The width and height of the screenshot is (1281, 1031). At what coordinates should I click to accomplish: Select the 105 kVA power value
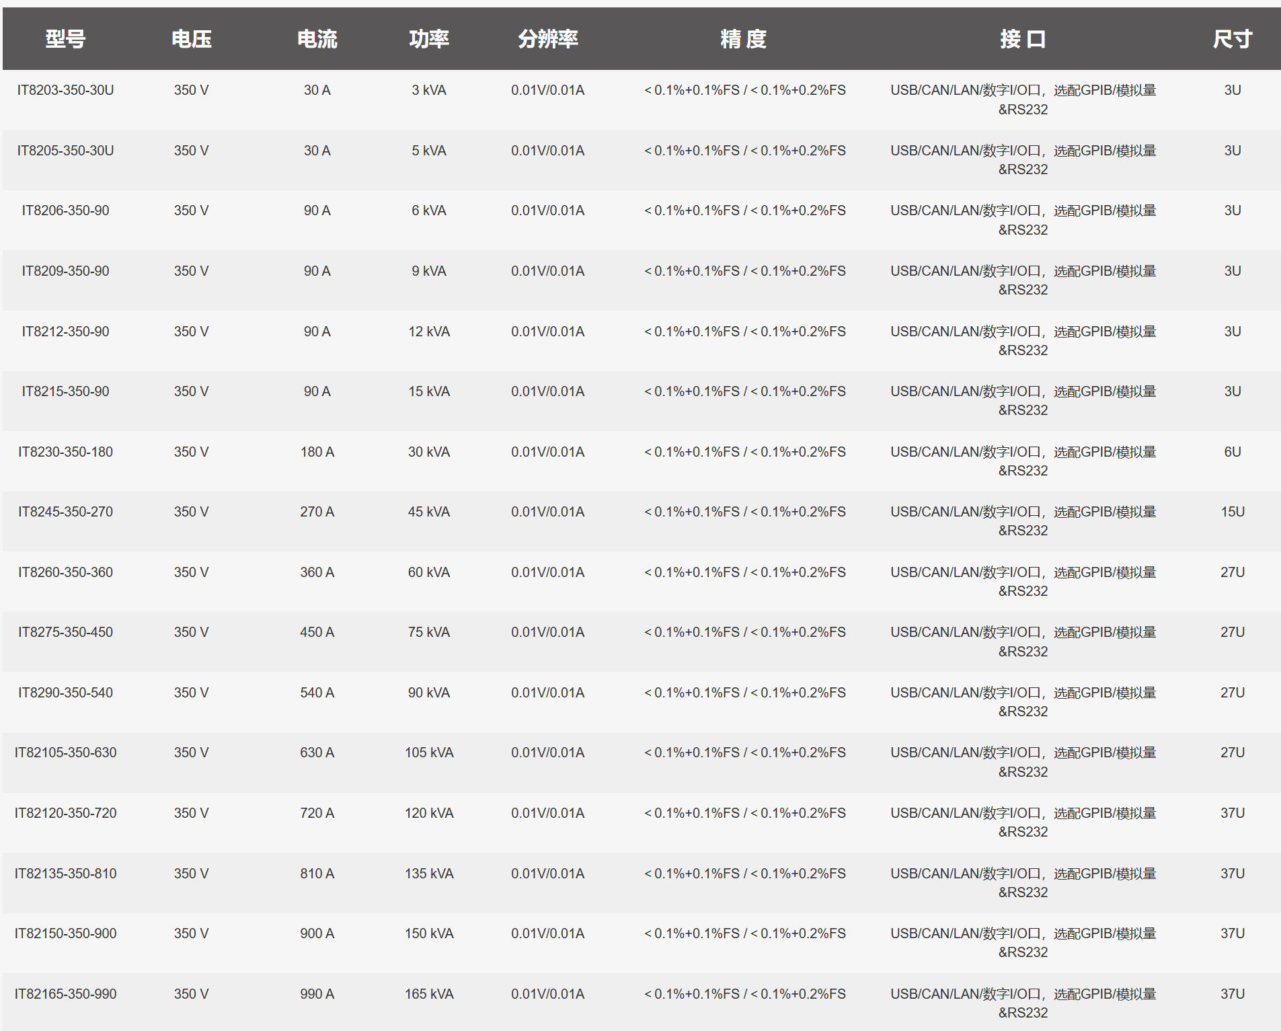click(x=429, y=753)
